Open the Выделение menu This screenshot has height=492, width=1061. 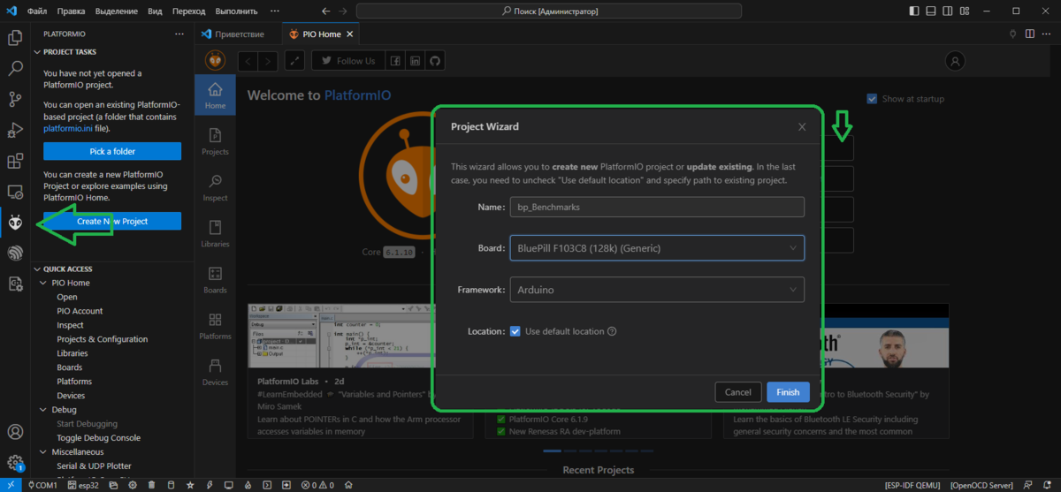118,11
